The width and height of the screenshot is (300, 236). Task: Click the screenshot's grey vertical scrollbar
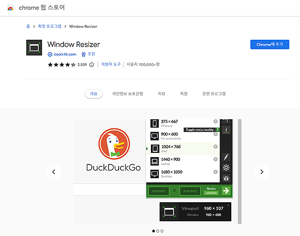(240, 171)
